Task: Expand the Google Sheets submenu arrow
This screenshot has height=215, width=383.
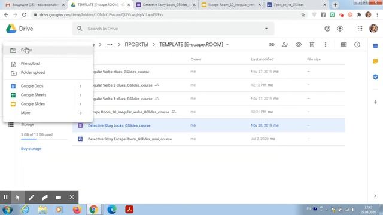Action: 80,95
